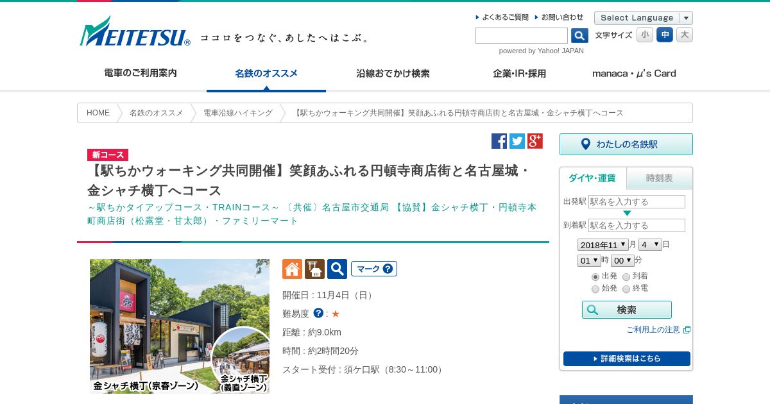Click the 距離 : 約9.0km text

tap(312, 332)
